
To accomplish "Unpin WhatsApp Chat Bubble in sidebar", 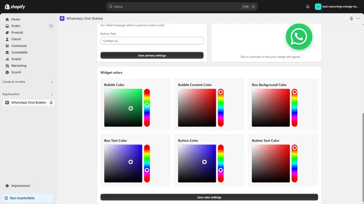I will pos(51,102).
